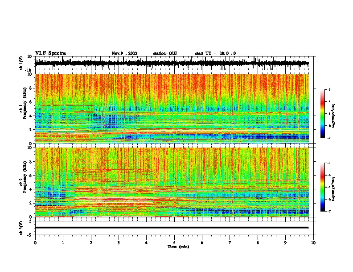Click the ch.1 voltage waveform trace
353x272 pixels.
tap(172, 63)
